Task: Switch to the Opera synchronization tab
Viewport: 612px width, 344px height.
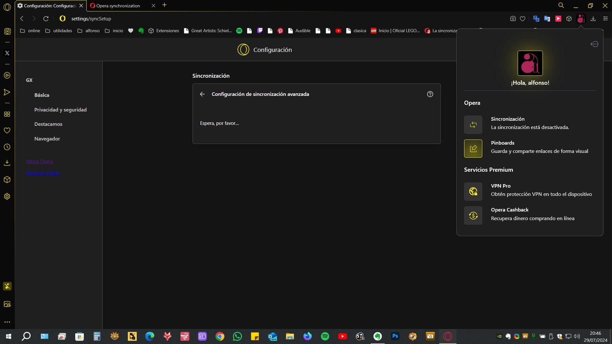Action: [118, 6]
